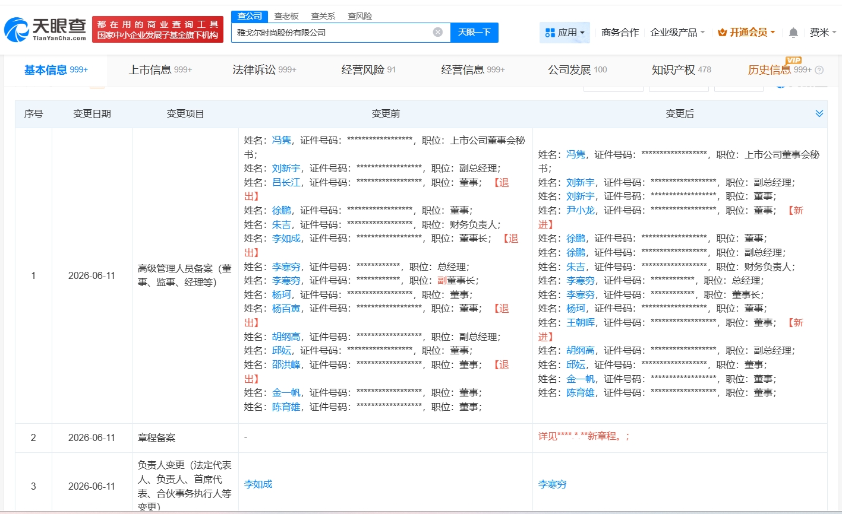Click 朱吉 in the 变更前 column
This screenshot has width=842, height=514.
coord(282,224)
